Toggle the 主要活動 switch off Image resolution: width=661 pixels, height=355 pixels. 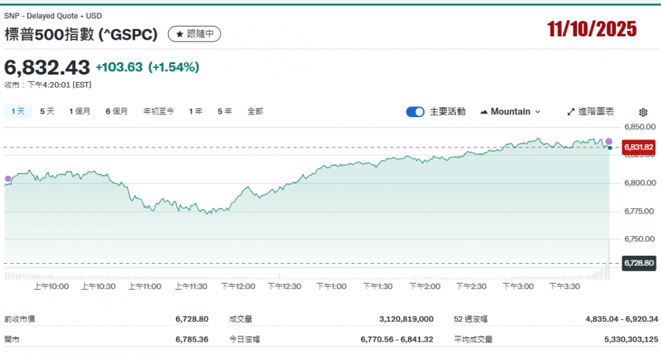point(415,112)
